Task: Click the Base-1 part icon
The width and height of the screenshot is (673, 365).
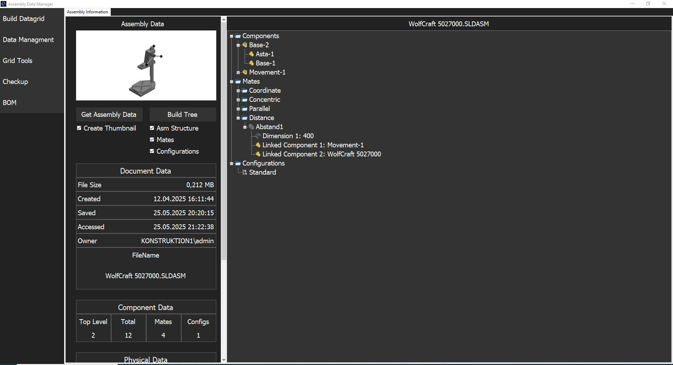Action: tap(251, 63)
